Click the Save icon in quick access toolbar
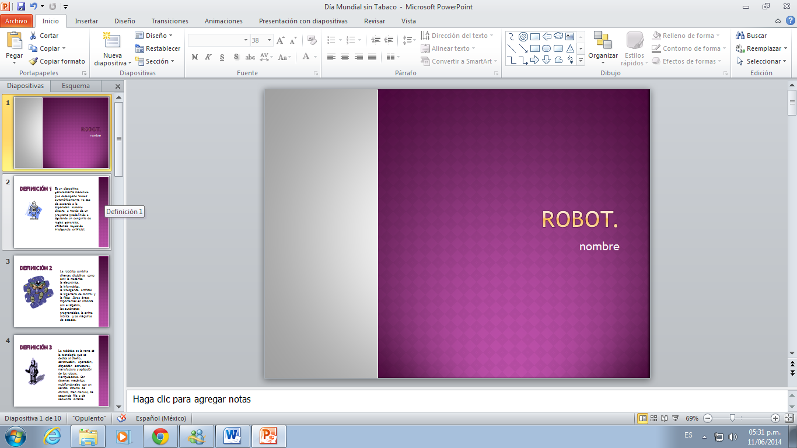Screen dimensions: 797x448 (x=21, y=6)
